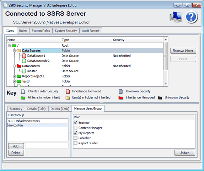
Task: Click scroll up arrow of items tree
Action: click(x=166, y=39)
